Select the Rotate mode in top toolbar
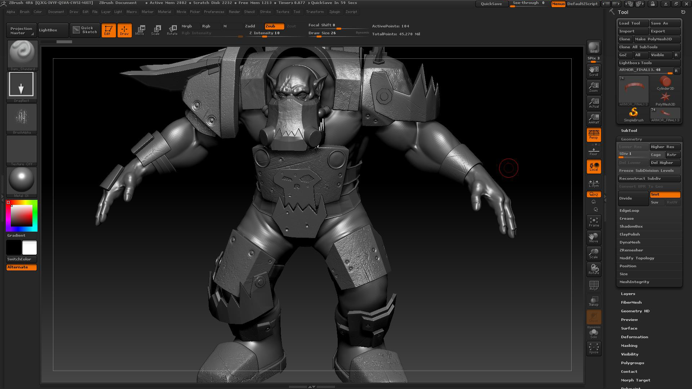 172,30
